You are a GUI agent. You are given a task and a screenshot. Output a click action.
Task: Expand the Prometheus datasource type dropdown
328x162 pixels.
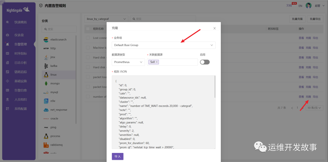(x=128, y=62)
